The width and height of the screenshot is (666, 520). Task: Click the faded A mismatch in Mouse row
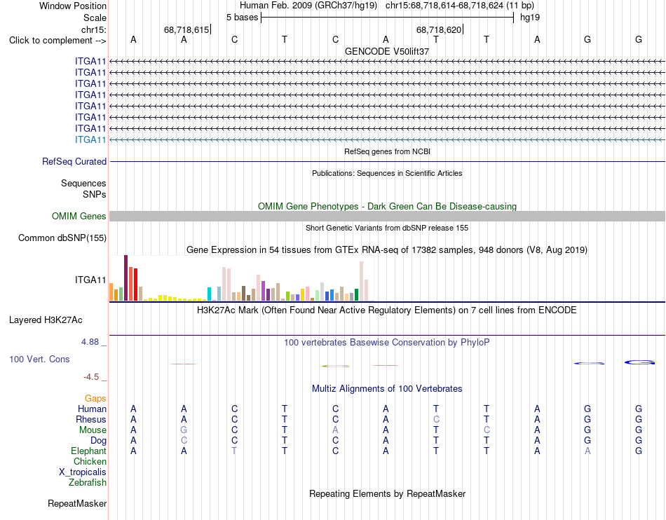point(336,430)
